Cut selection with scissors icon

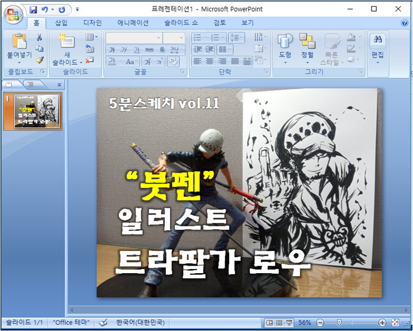pyautogui.click(x=39, y=37)
